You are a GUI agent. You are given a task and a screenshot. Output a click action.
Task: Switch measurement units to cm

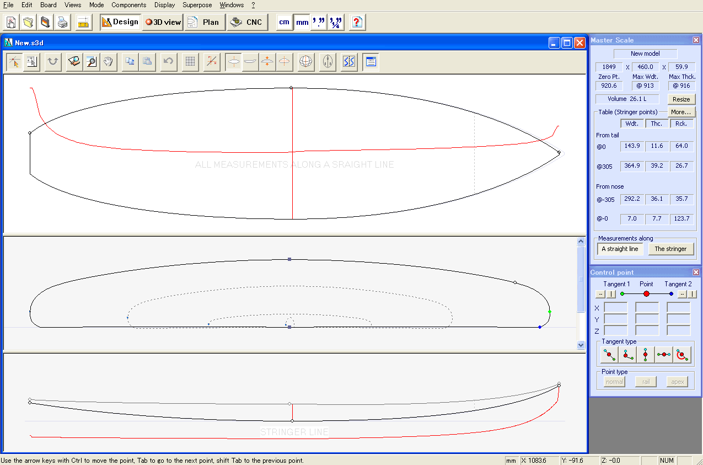coord(283,22)
